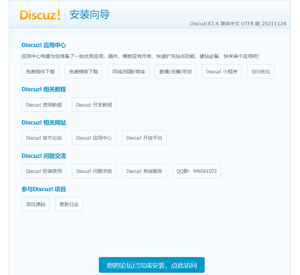
Task: Open Discuz! 使用教程 link
Action: [x=44, y=105]
